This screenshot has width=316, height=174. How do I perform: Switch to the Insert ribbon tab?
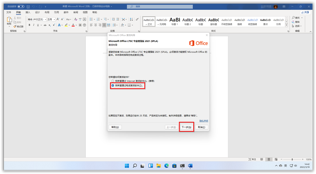pos(28,13)
